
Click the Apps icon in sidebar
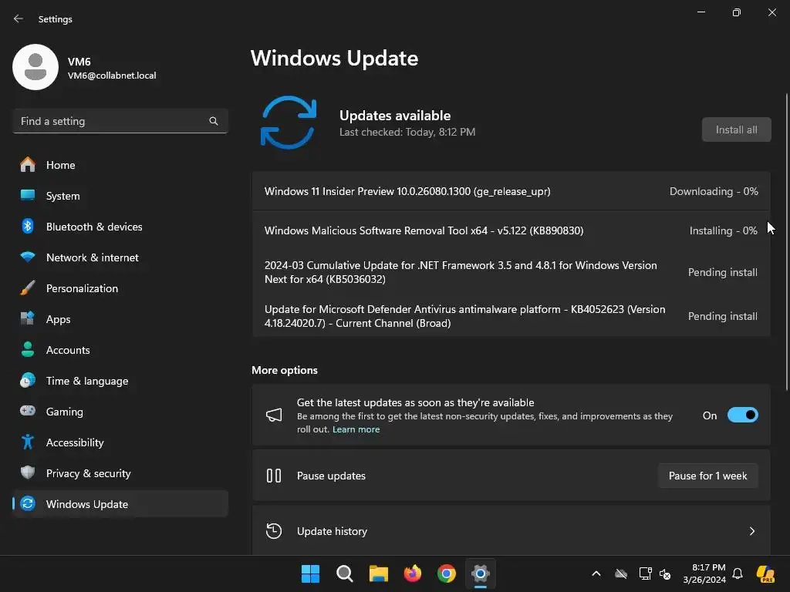[28, 318]
